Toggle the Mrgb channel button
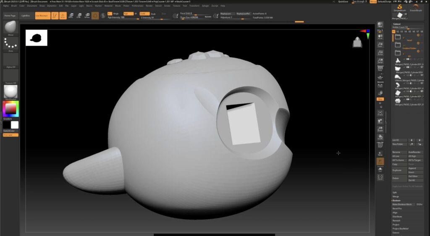This screenshot has height=236, width=430. coord(116,13)
